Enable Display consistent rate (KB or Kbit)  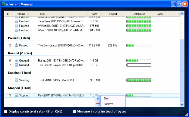point(6,111)
